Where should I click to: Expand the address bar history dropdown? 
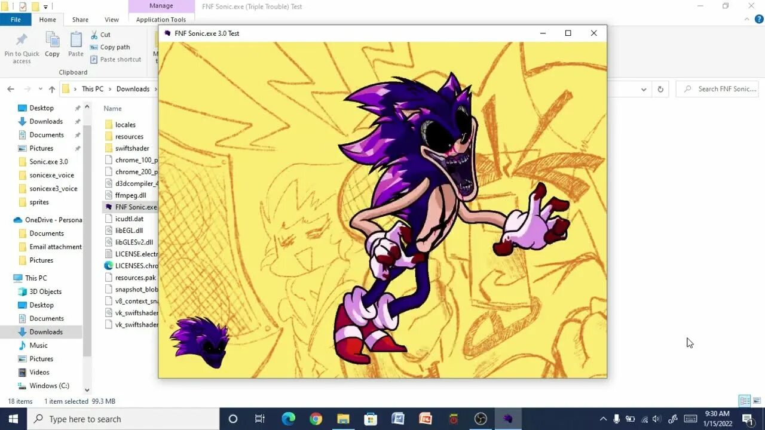tap(644, 89)
